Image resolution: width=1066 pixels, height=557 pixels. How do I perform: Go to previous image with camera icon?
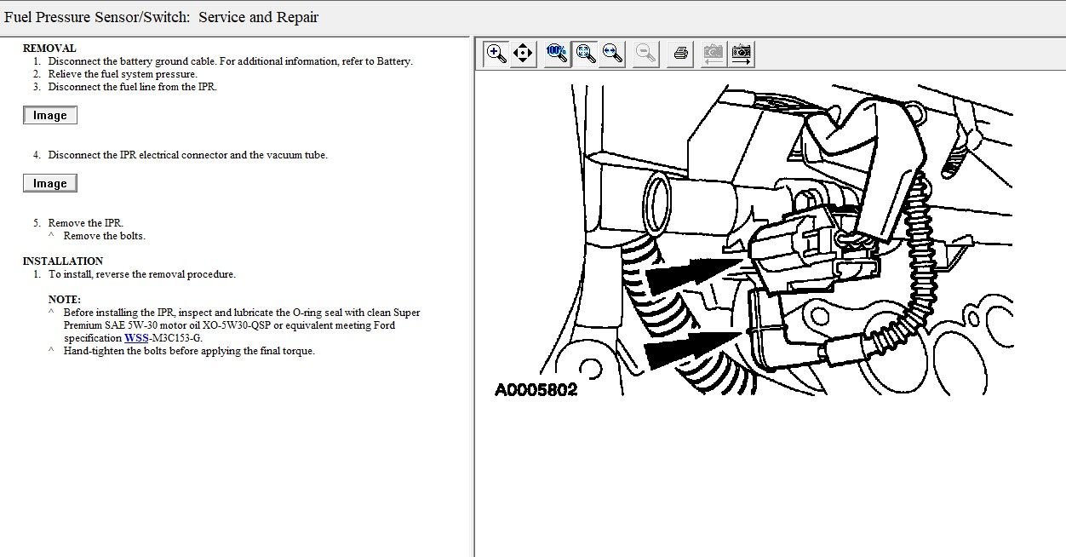[x=714, y=54]
